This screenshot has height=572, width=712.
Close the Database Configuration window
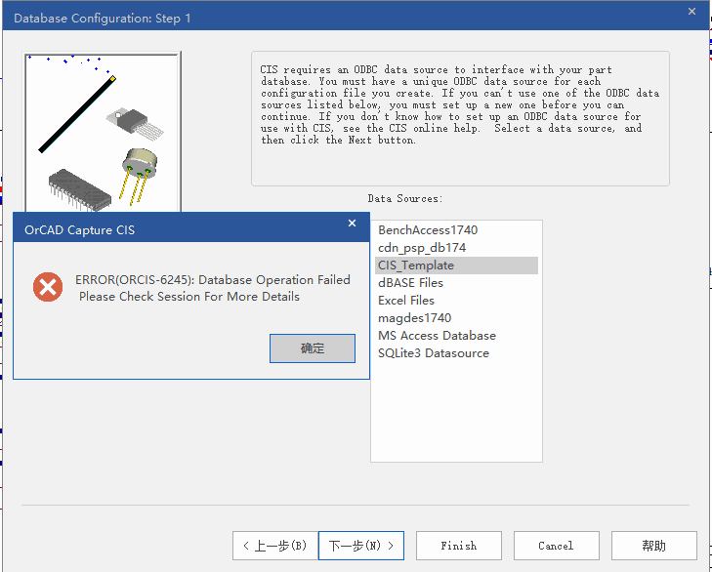[691, 12]
